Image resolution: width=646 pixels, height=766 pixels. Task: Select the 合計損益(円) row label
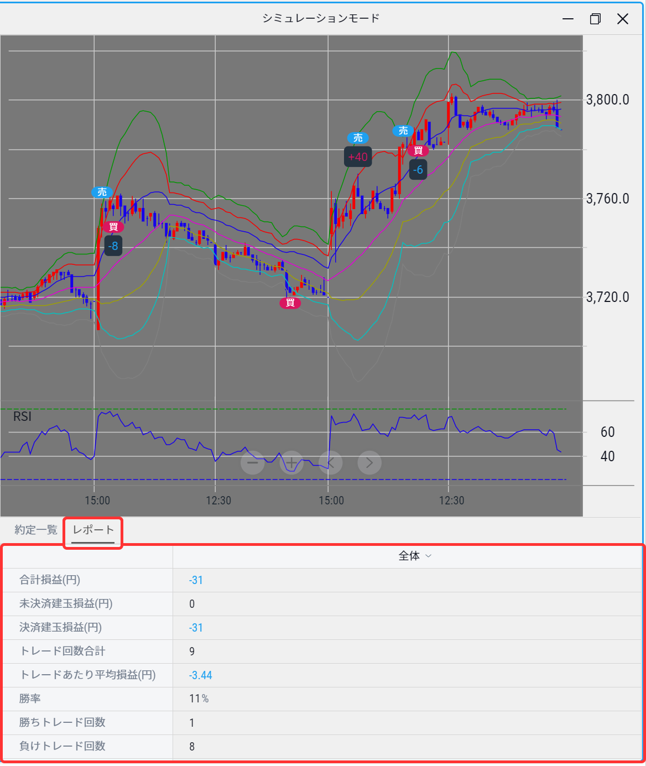pos(50,580)
